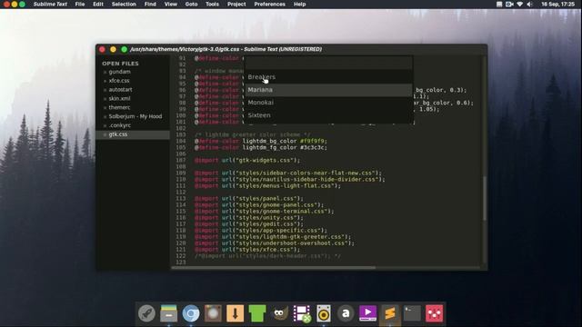Click the Sublime Text icon in dock

pyautogui.click(x=390, y=313)
